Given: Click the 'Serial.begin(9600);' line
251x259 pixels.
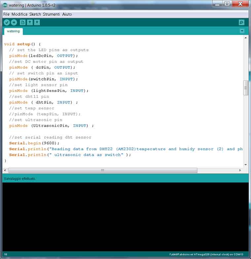Looking at the screenshot, I should tap(34, 143).
